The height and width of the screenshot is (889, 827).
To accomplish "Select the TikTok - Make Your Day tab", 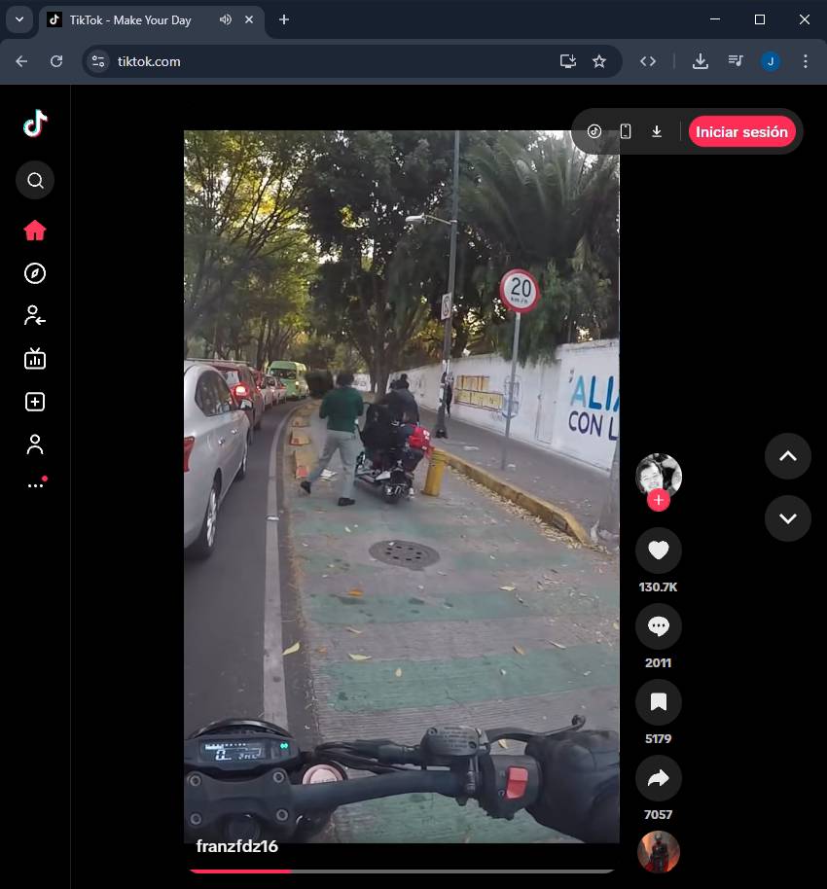I will [130, 20].
